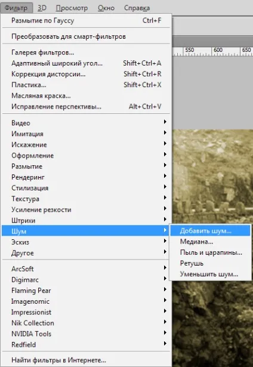Open Impressionist plugin submenu
This screenshot has width=253, height=367.
87,312
